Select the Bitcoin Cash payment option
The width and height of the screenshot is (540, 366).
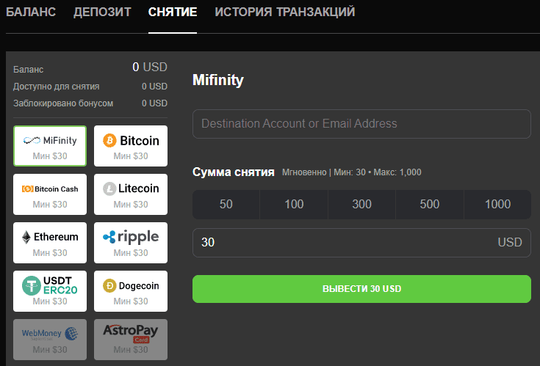(50, 194)
